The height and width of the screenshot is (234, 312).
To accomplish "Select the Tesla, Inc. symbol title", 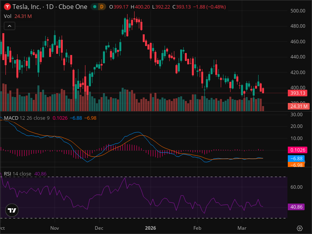I will click(27, 7).
